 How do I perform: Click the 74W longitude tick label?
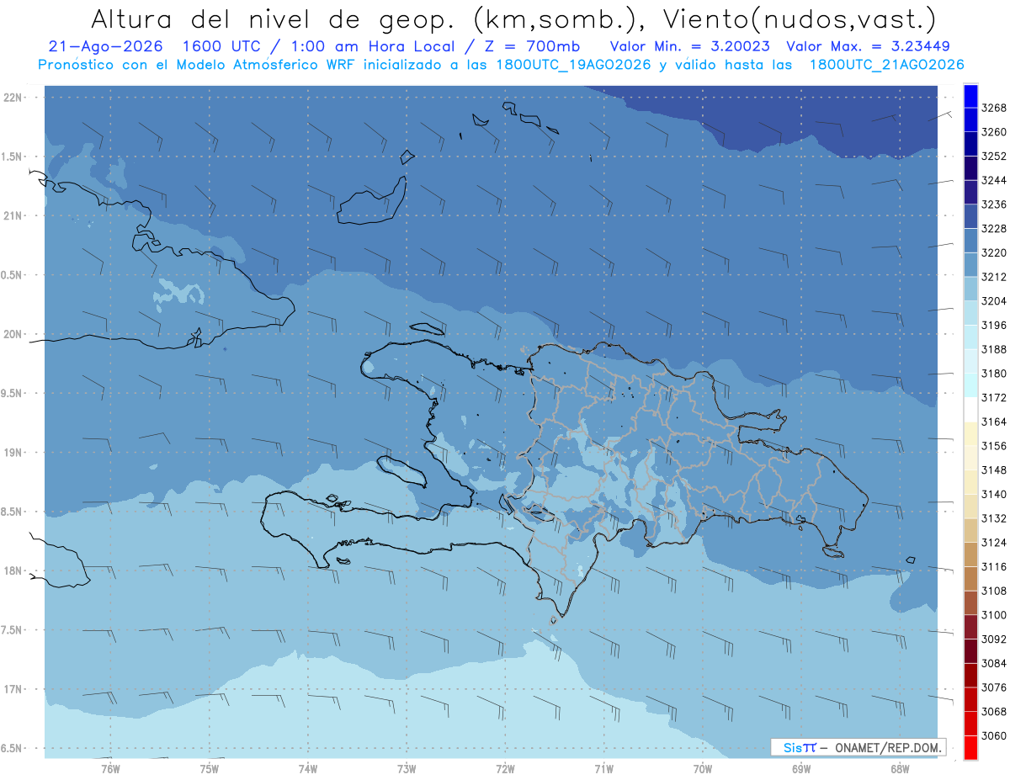308,768
